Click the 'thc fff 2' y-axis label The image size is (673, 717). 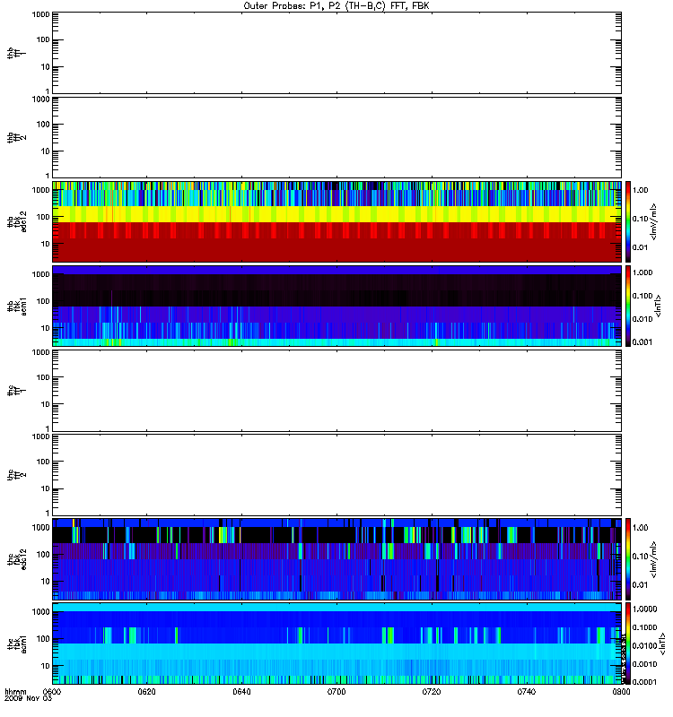[x=16, y=475]
